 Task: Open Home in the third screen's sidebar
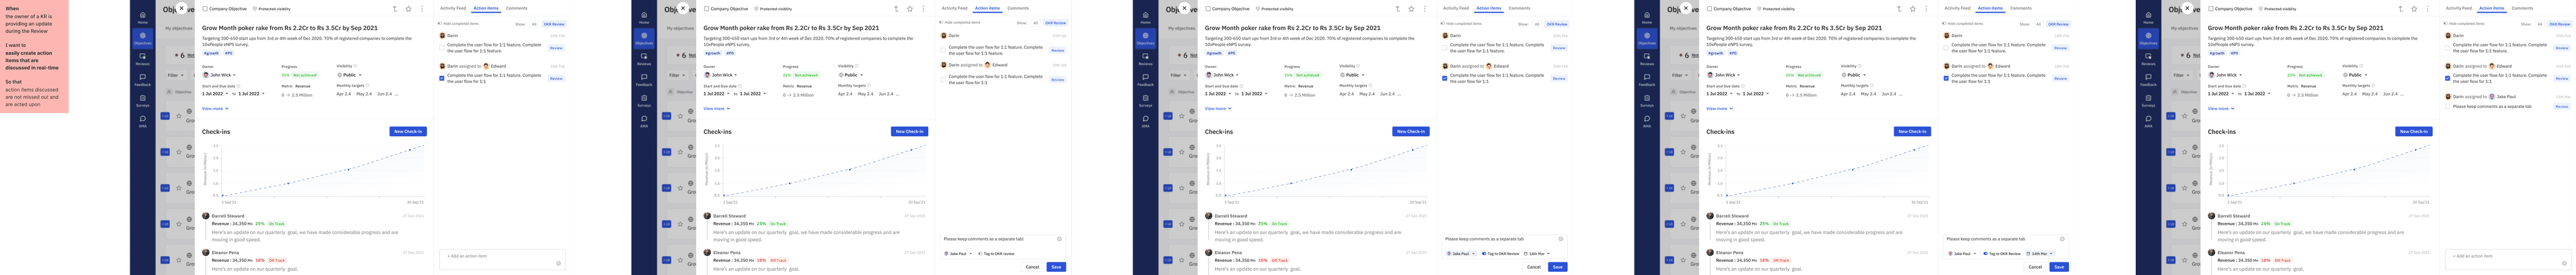tap(1146, 17)
